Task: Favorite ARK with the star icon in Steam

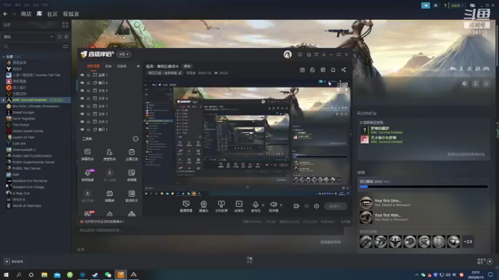Action: click(x=486, y=83)
